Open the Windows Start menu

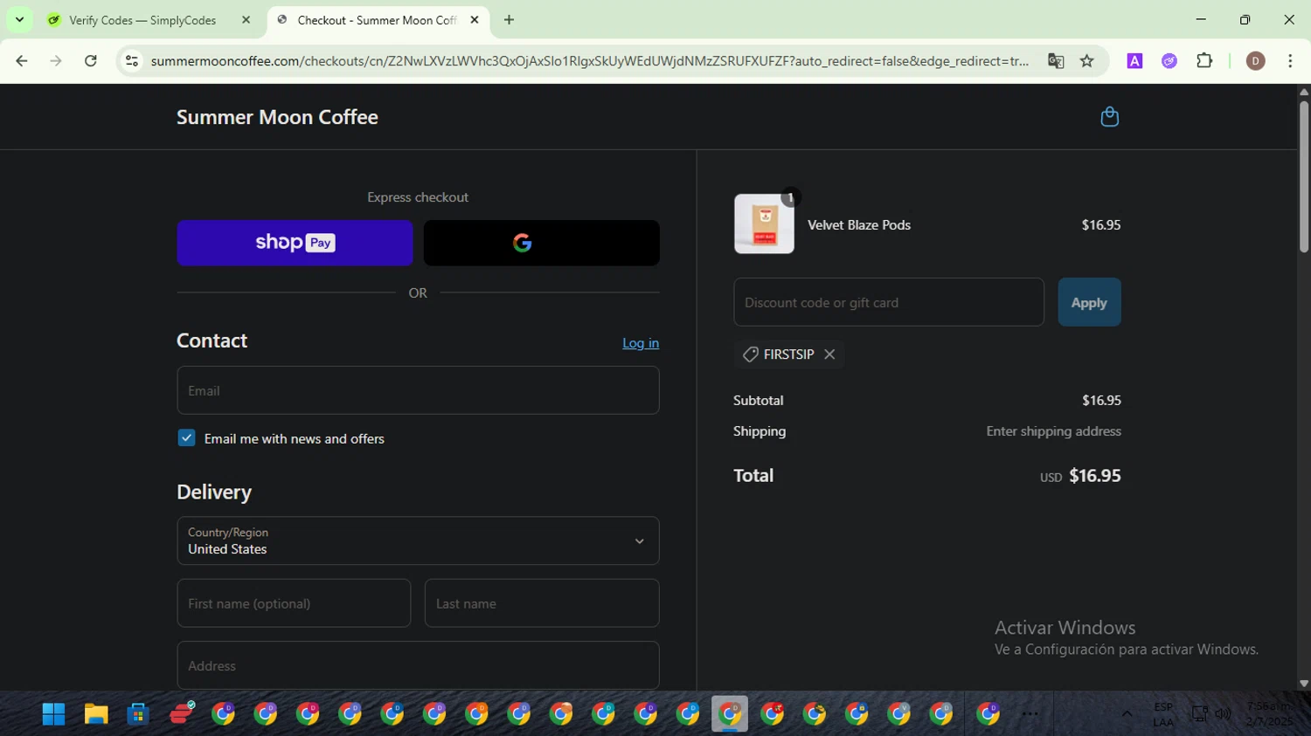click(x=53, y=714)
